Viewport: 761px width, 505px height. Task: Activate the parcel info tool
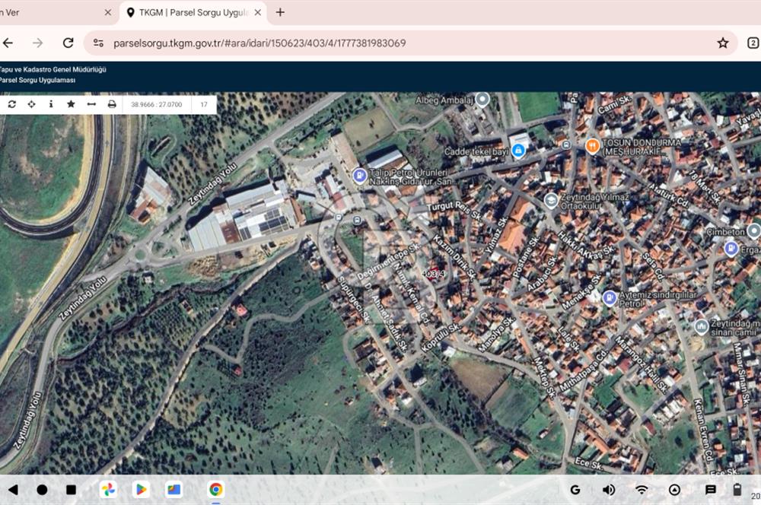50,104
